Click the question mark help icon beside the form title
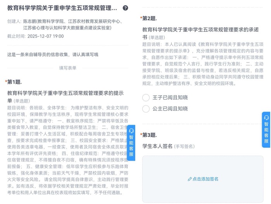The image size is (271, 204). (125, 8)
